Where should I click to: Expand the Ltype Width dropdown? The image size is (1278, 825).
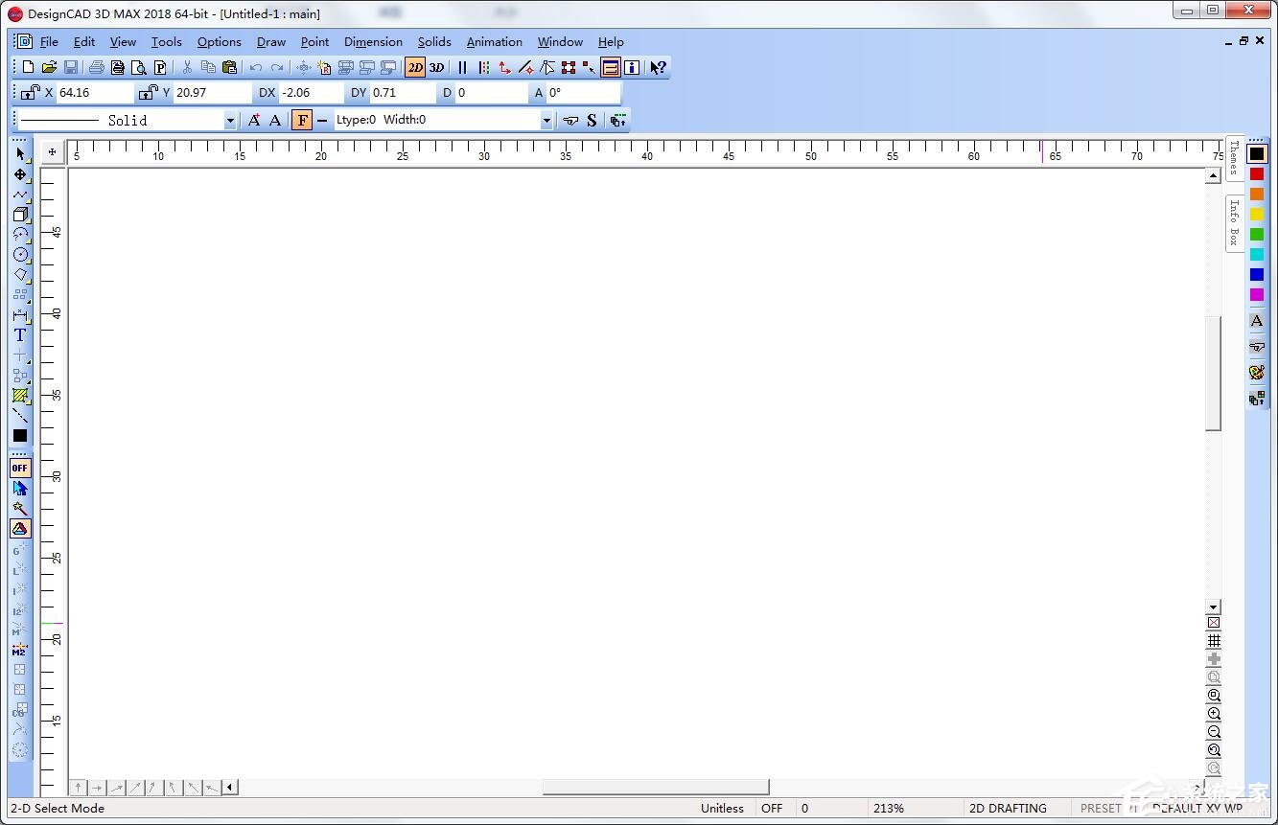pos(546,121)
